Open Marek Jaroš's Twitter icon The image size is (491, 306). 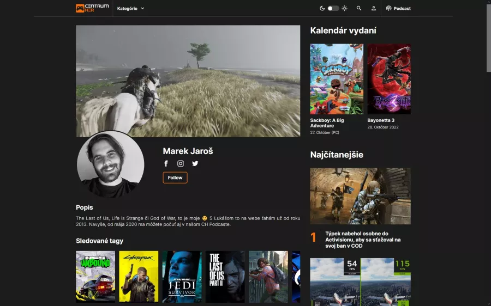[x=195, y=163]
